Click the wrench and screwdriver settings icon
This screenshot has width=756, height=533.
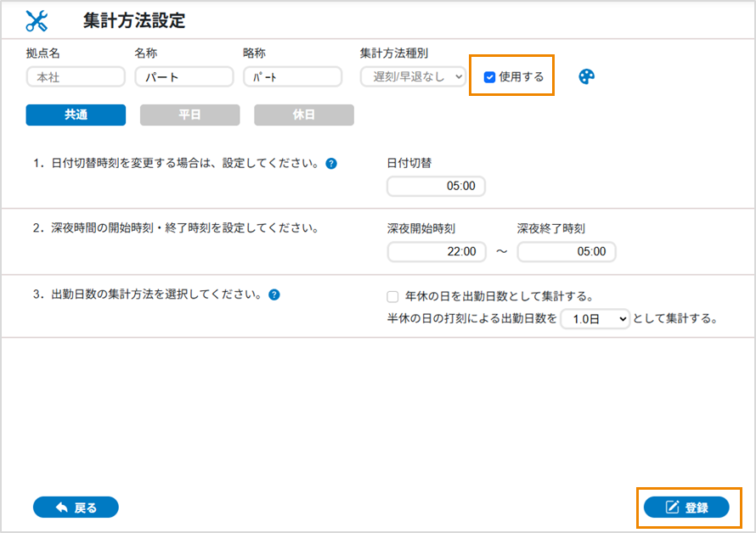point(37,21)
